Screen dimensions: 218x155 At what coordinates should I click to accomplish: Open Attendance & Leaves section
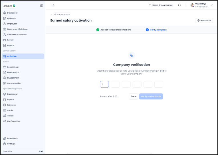(x=17, y=34)
